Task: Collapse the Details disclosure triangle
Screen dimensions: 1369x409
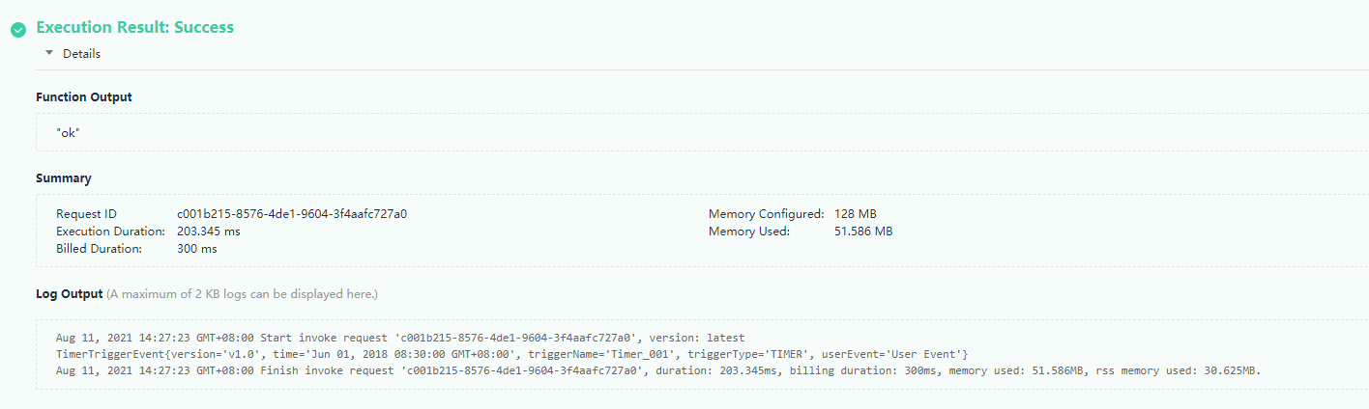Action: point(49,53)
